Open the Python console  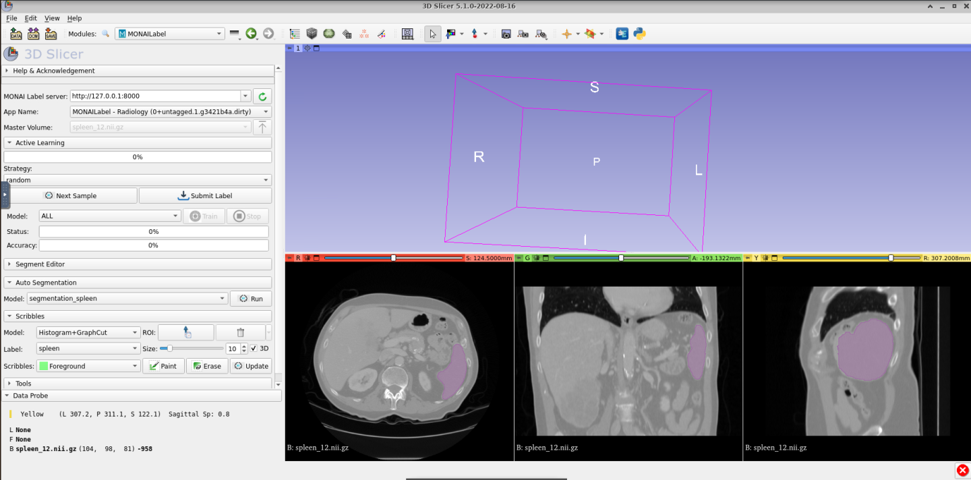click(639, 34)
